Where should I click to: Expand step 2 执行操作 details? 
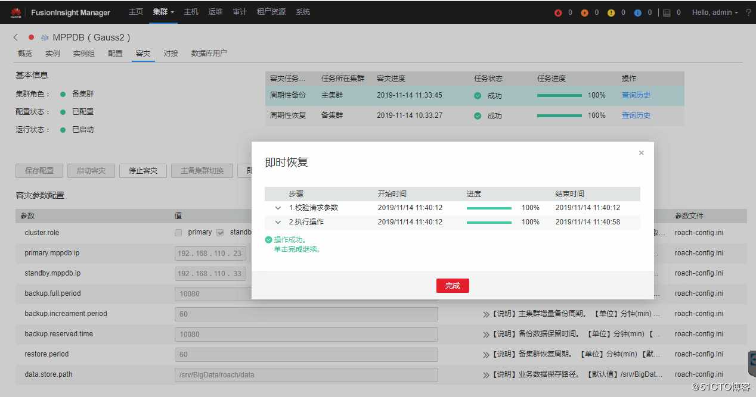pos(278,222)
